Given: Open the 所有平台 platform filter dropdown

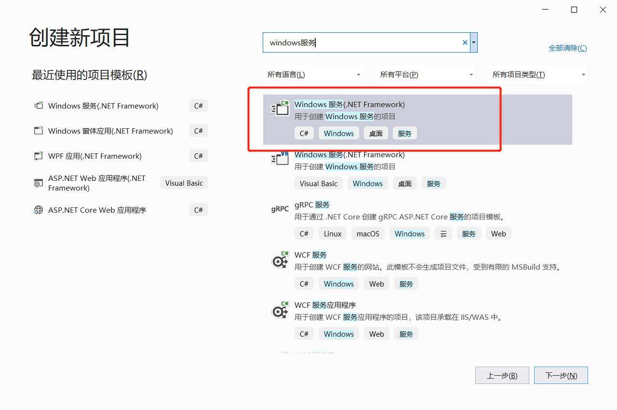Looking at the screenshot, I should coord(426,75).
